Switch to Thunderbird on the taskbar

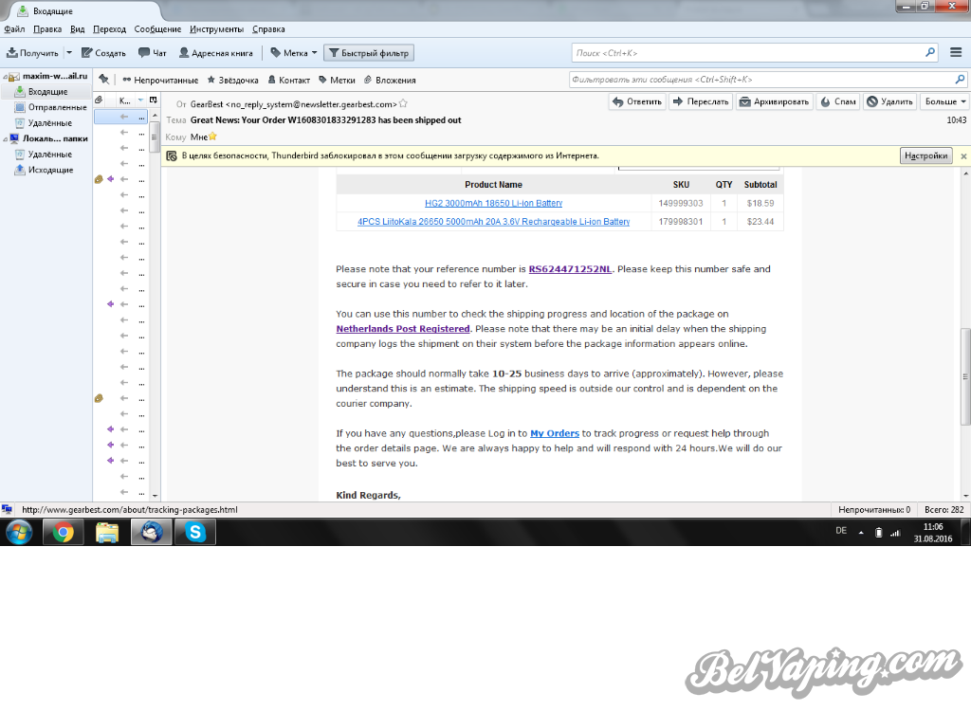click(151, 532)
